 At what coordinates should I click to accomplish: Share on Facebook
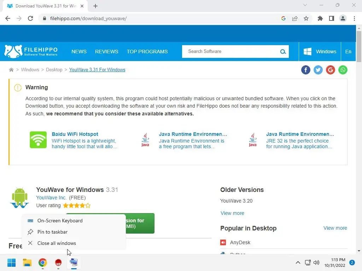tap(306, 70)
